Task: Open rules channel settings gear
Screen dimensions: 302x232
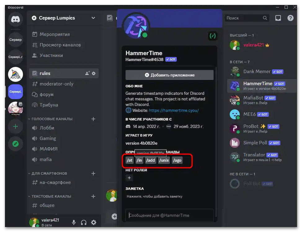Action: pyautogui.click(x=94, y=73)
